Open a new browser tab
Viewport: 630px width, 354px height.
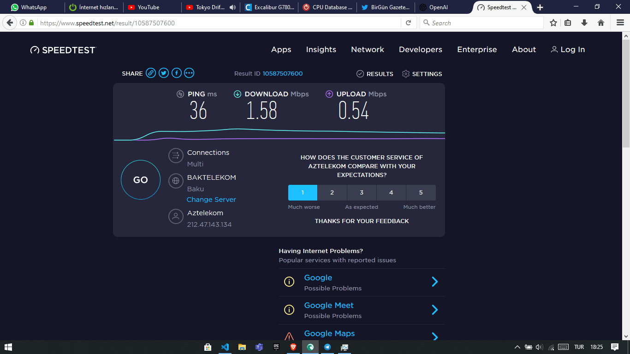pyautogui.click(x=540, y=7)
